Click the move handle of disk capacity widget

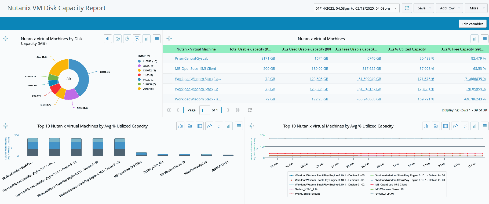(x=6, y=39)
